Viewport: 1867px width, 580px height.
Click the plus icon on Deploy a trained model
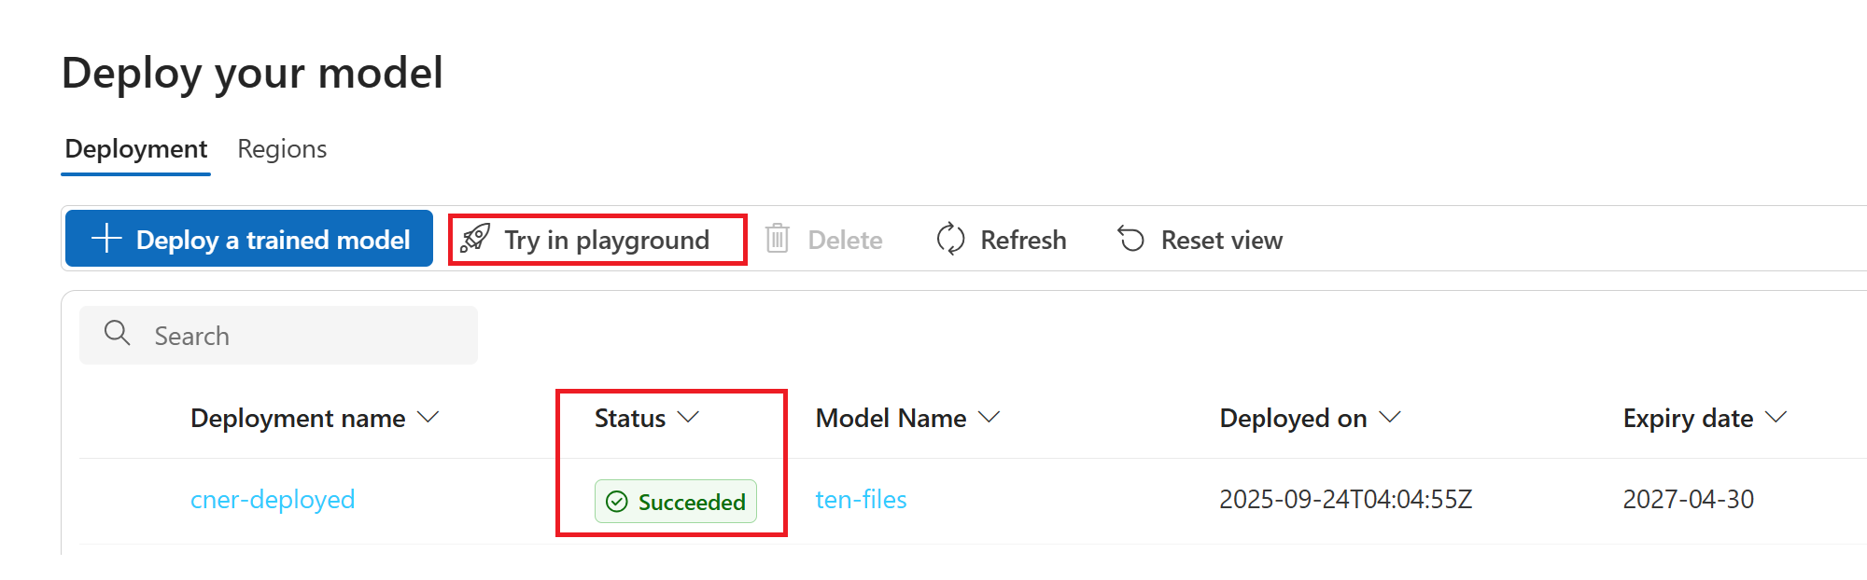[x=105, y=239]
